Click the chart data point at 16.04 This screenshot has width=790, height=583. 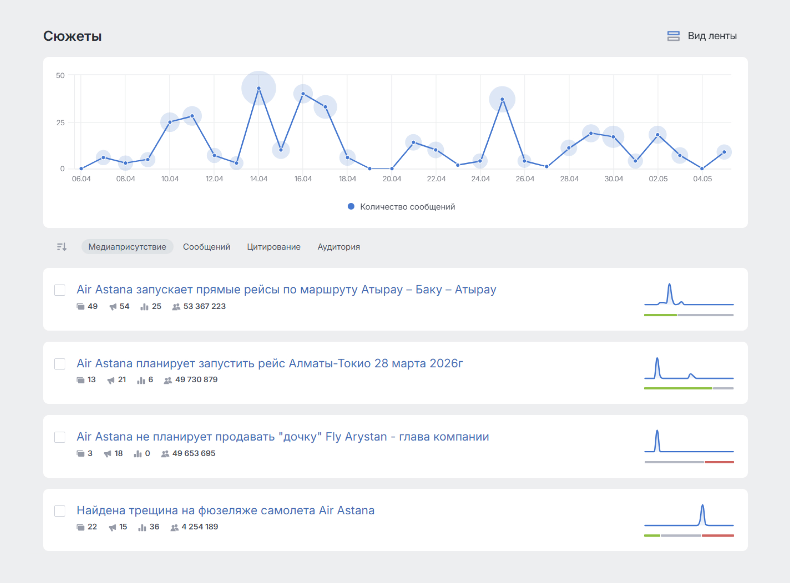[x=303, y=94]
